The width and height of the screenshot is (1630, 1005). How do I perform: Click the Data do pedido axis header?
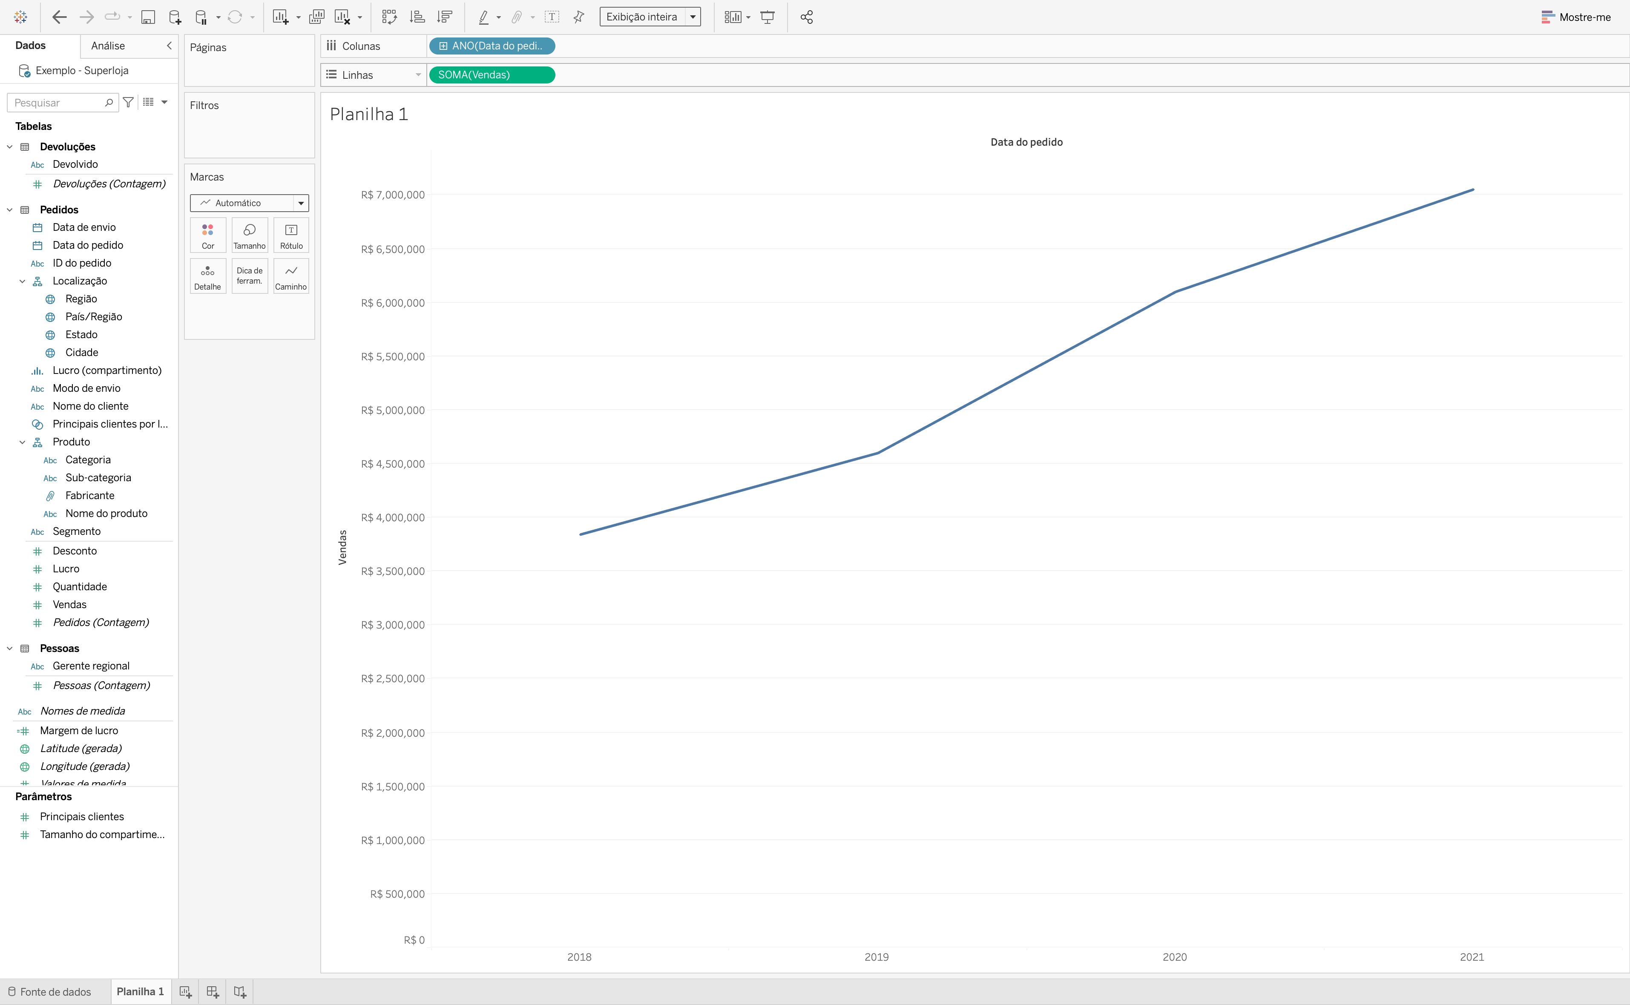pyautogui.click(x=1026, y=142)
